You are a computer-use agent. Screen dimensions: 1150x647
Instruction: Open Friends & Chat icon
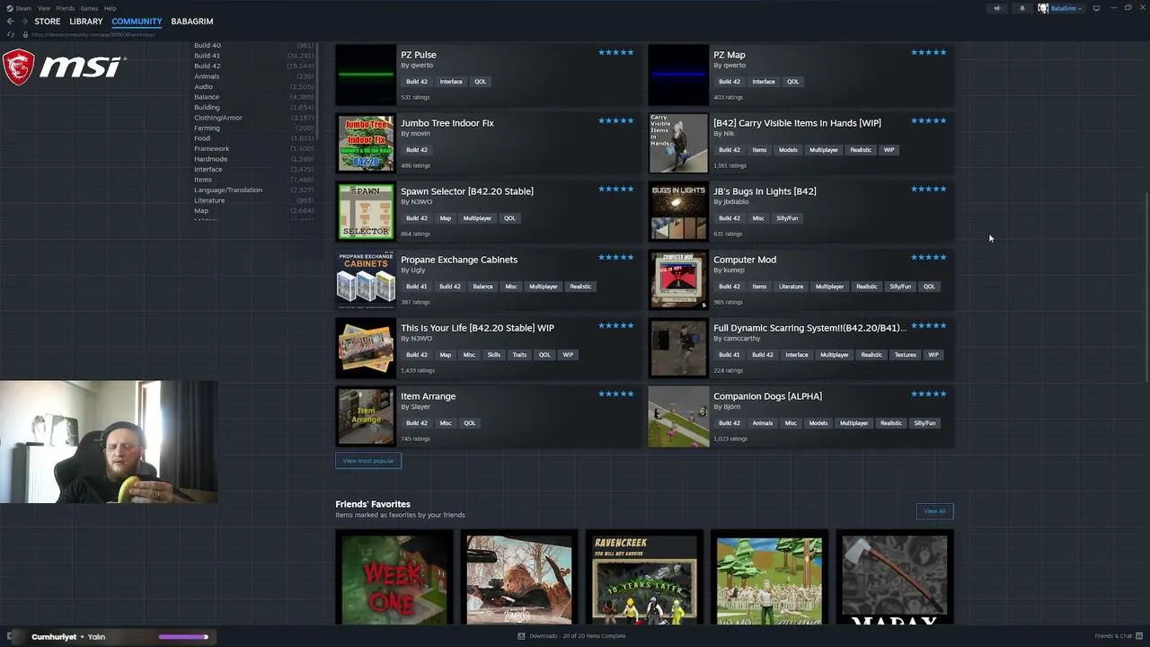pos(1140,636)
